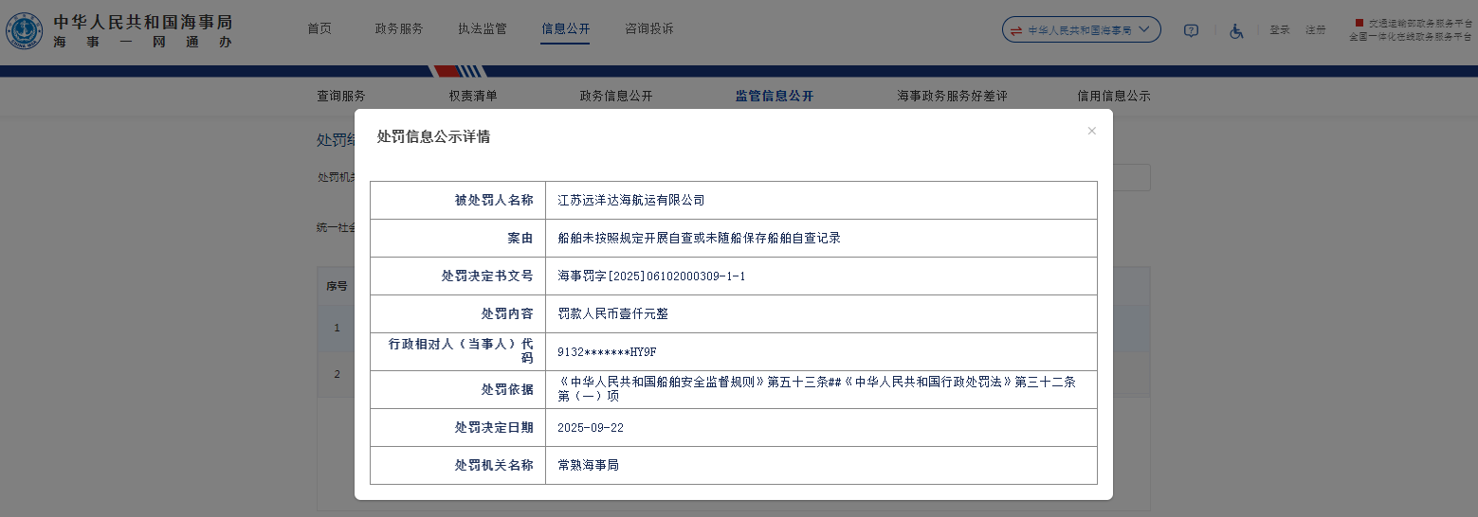Click the China MSA anchor logo
Viewport: 1478px width, 517px height.
coord(24,30)
